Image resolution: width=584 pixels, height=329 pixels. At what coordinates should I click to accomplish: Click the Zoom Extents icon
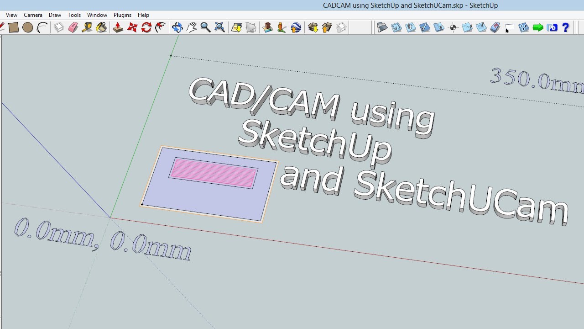(219, 27)
